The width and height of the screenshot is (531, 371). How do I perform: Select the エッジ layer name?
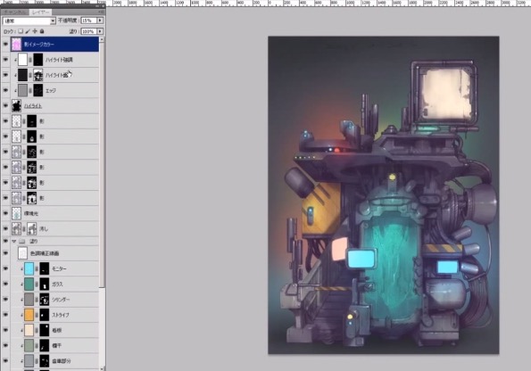[51, 91]
